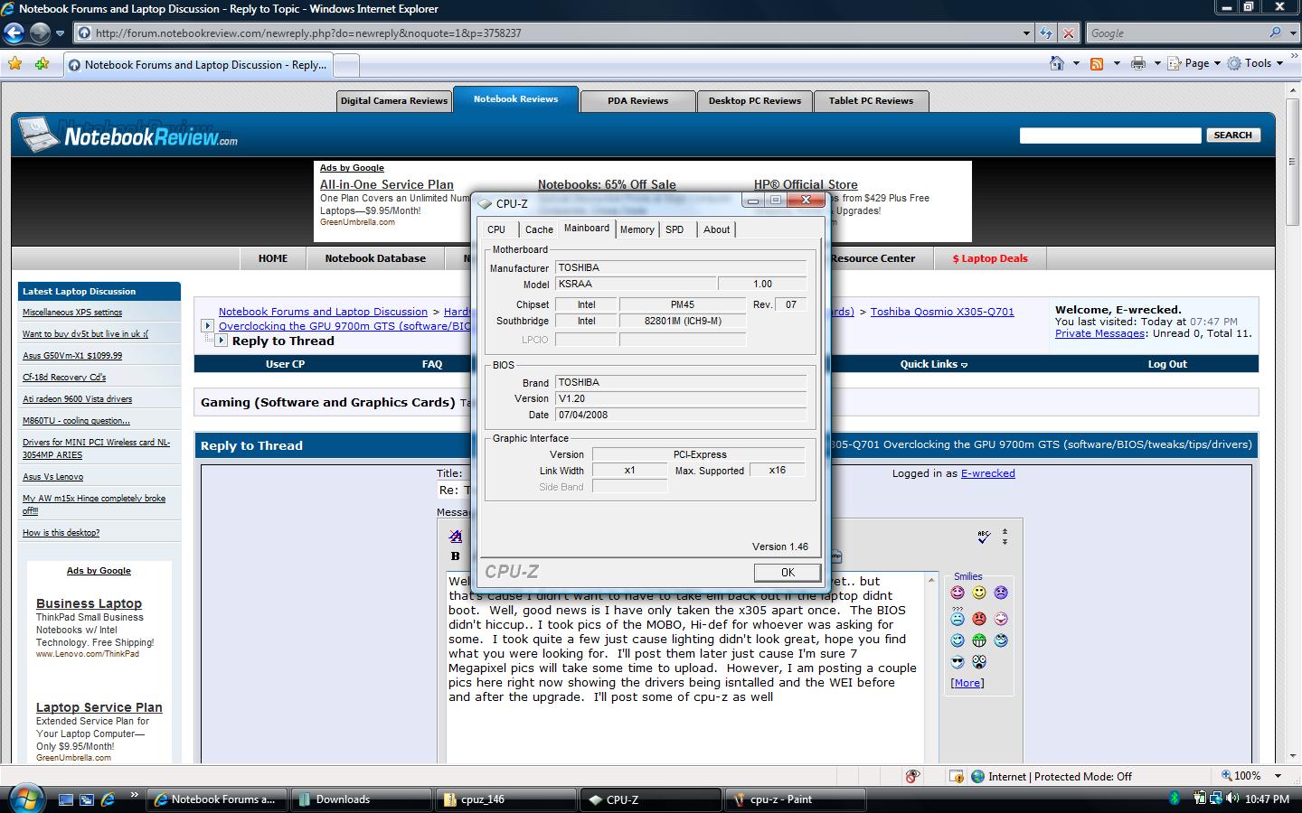Screen dimensions: 1302x813
Task: Go back with the browser Back arrow
Action: click(x=14, y=33)
